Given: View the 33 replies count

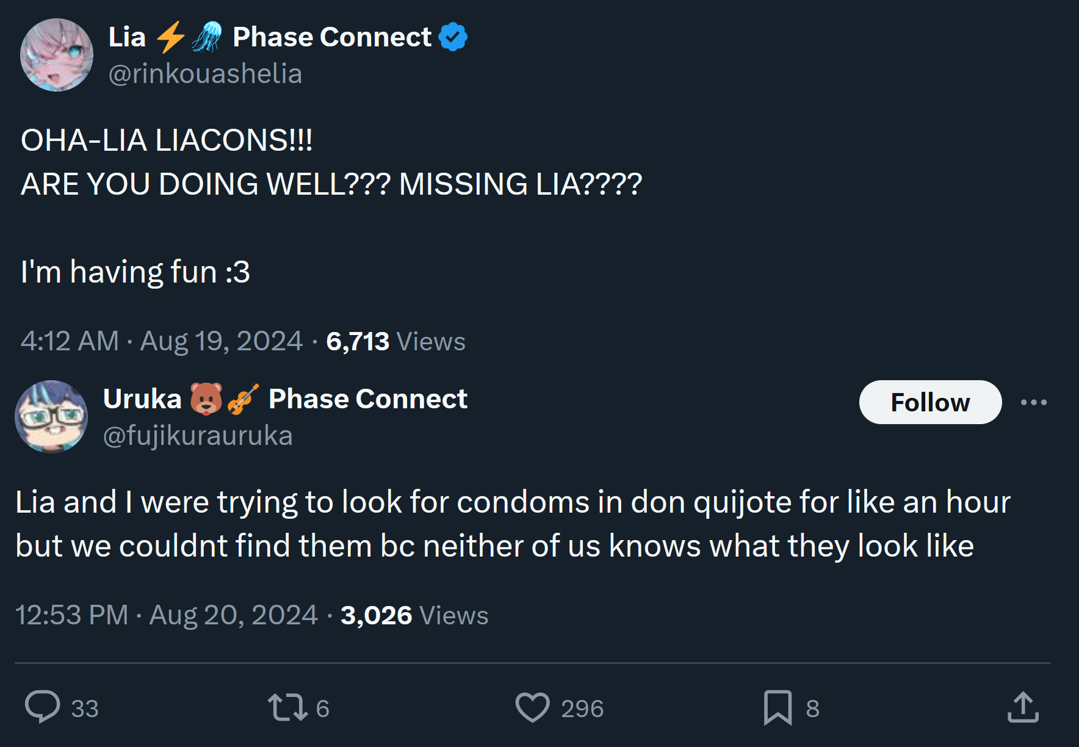Looking at the screenshot, I should [85, 709].
